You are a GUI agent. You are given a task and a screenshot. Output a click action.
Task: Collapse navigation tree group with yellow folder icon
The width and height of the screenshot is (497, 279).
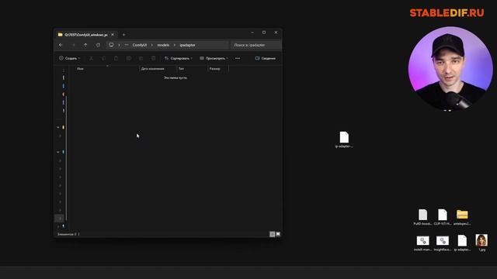click(58, 127)
